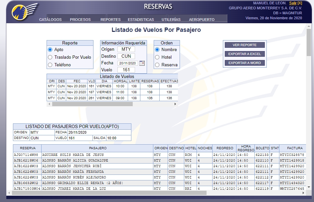Click the Vuelo number input field

coord(126,70)
